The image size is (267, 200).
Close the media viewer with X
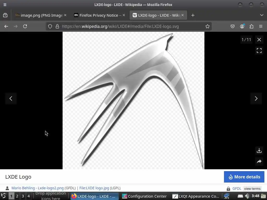point(259,40)
